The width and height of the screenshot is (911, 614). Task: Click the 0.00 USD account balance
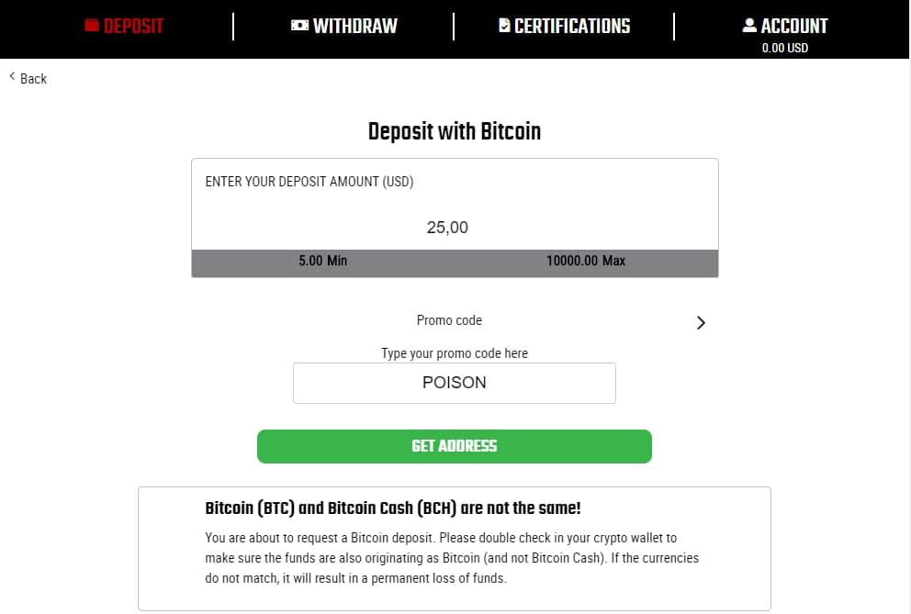click(x=785, y=48)
